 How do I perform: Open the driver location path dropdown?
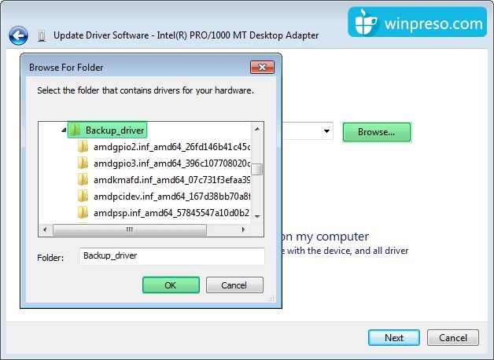(x=326, y=131)
